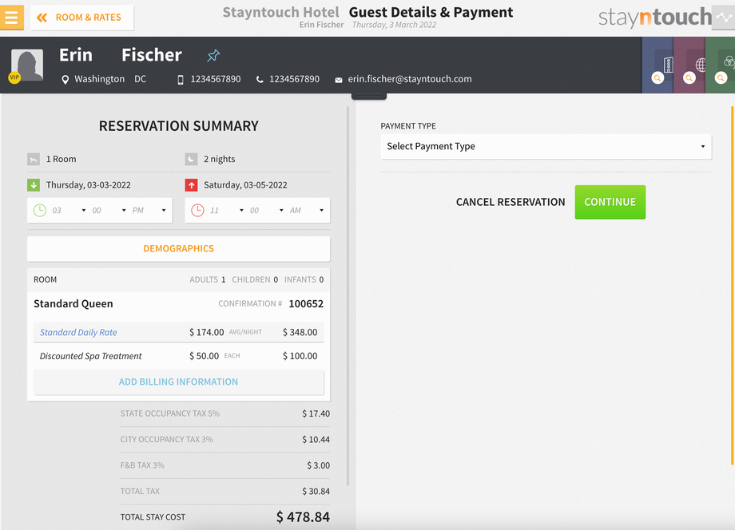This screenshot has width=735, height=530.
Task: Click the reservation summary scrollbar
Action: pos(348,296)
